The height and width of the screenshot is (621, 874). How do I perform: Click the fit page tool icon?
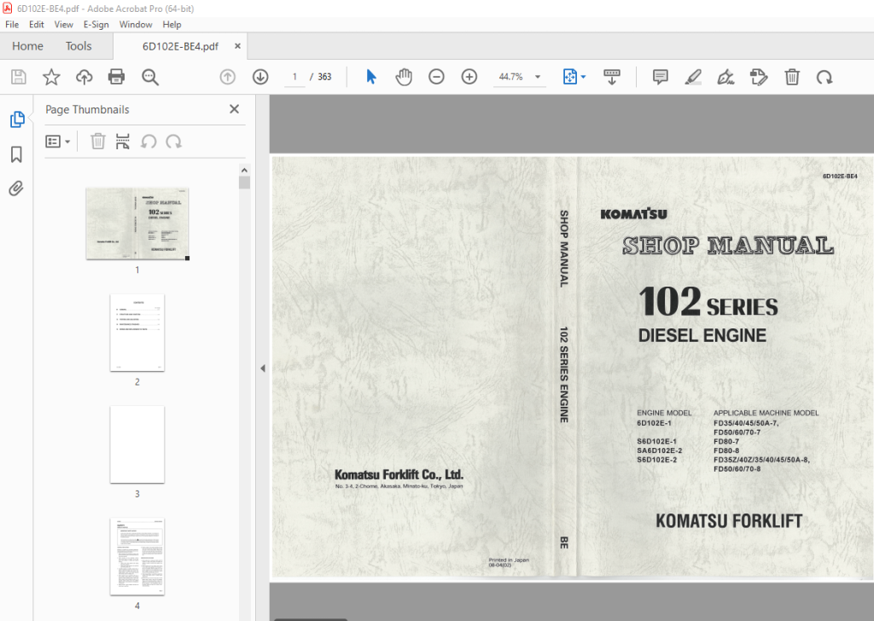(x=569, y=77)
